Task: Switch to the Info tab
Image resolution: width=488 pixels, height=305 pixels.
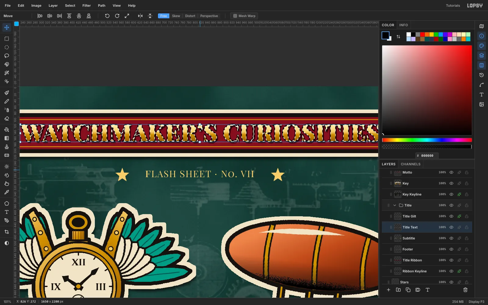Action: pos(404,25)
